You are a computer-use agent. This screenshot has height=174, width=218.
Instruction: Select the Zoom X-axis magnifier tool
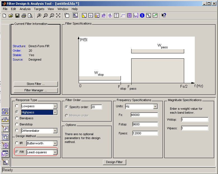point(45,16)
